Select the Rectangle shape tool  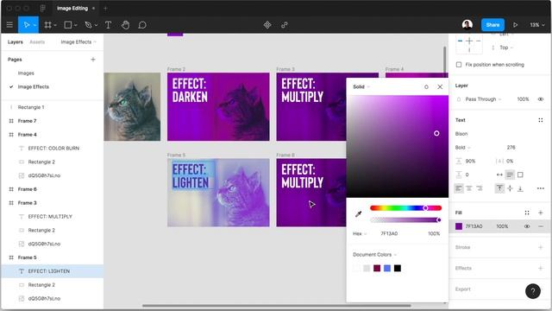(68, 25)
